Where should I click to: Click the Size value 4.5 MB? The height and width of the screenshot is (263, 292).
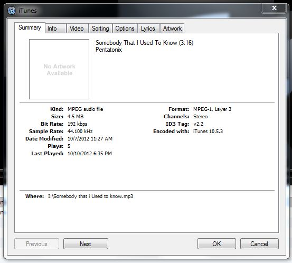click(76, 117)
